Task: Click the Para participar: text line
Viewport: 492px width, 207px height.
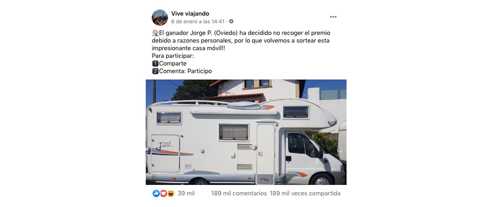Action: pos(173,56)
